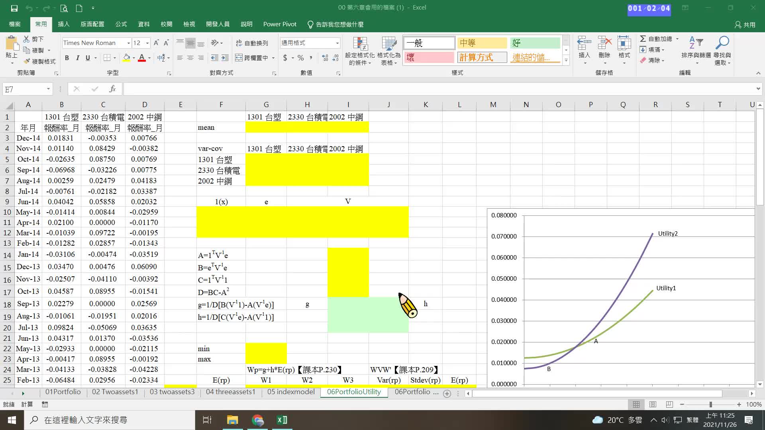Click 清除 (Clear) in editing group
Screen dimensions: 765x430
point(652,61)
